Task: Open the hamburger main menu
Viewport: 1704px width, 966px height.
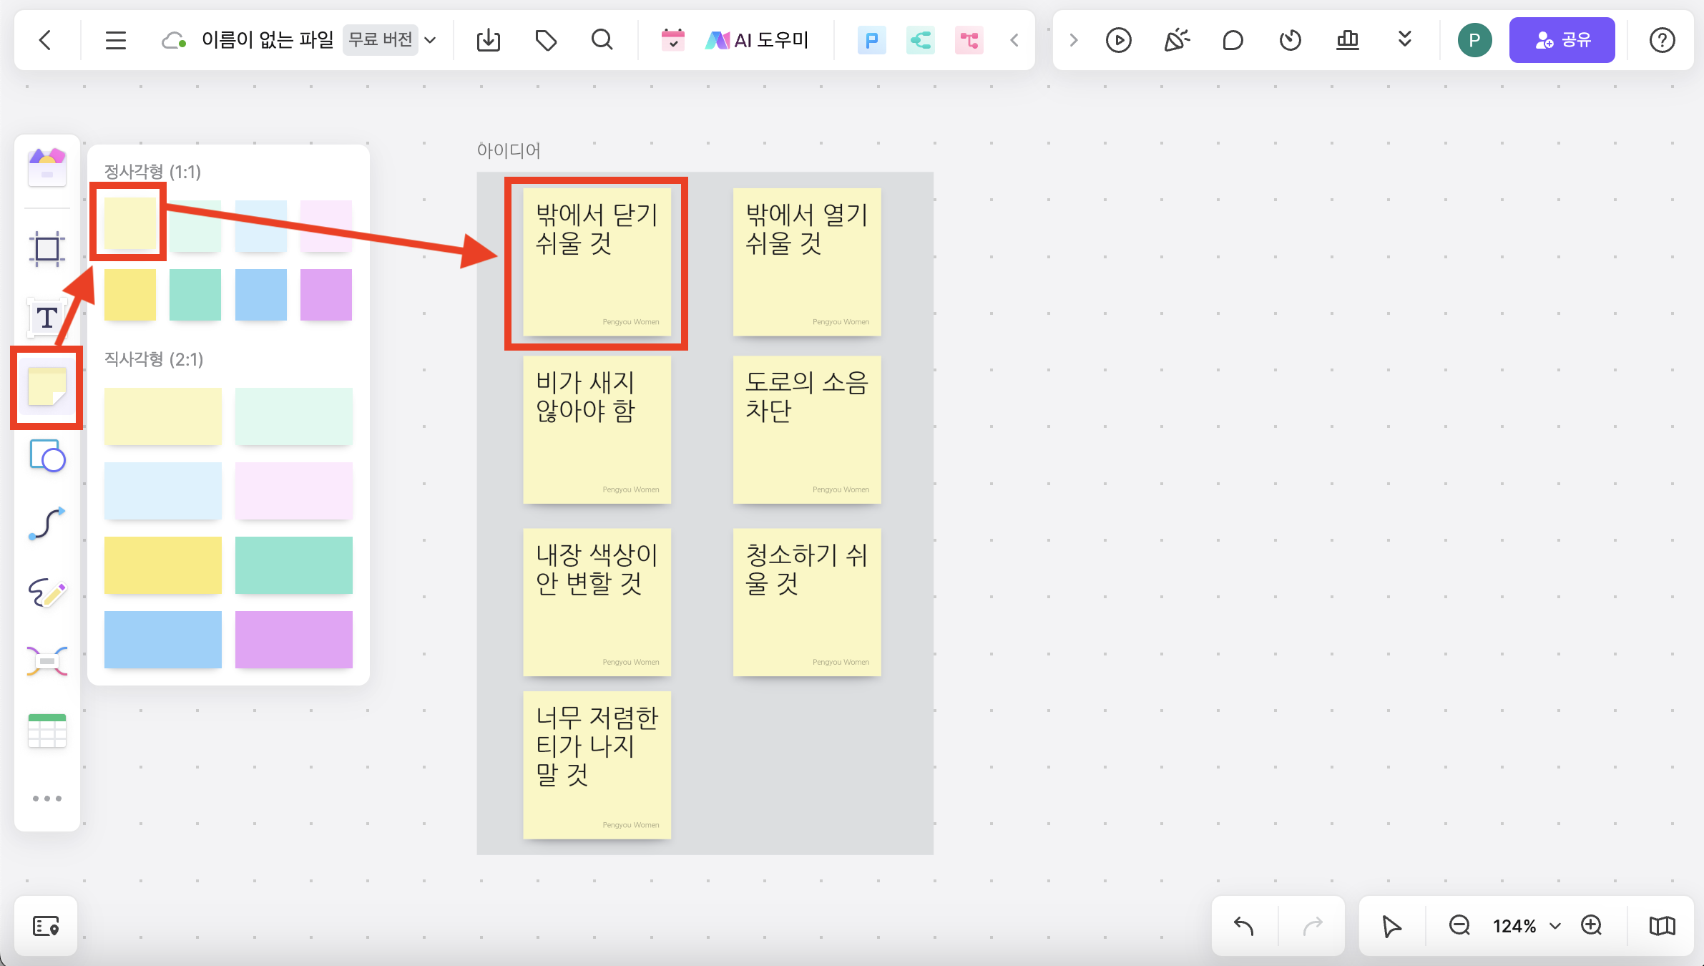Action: [115, 40]
